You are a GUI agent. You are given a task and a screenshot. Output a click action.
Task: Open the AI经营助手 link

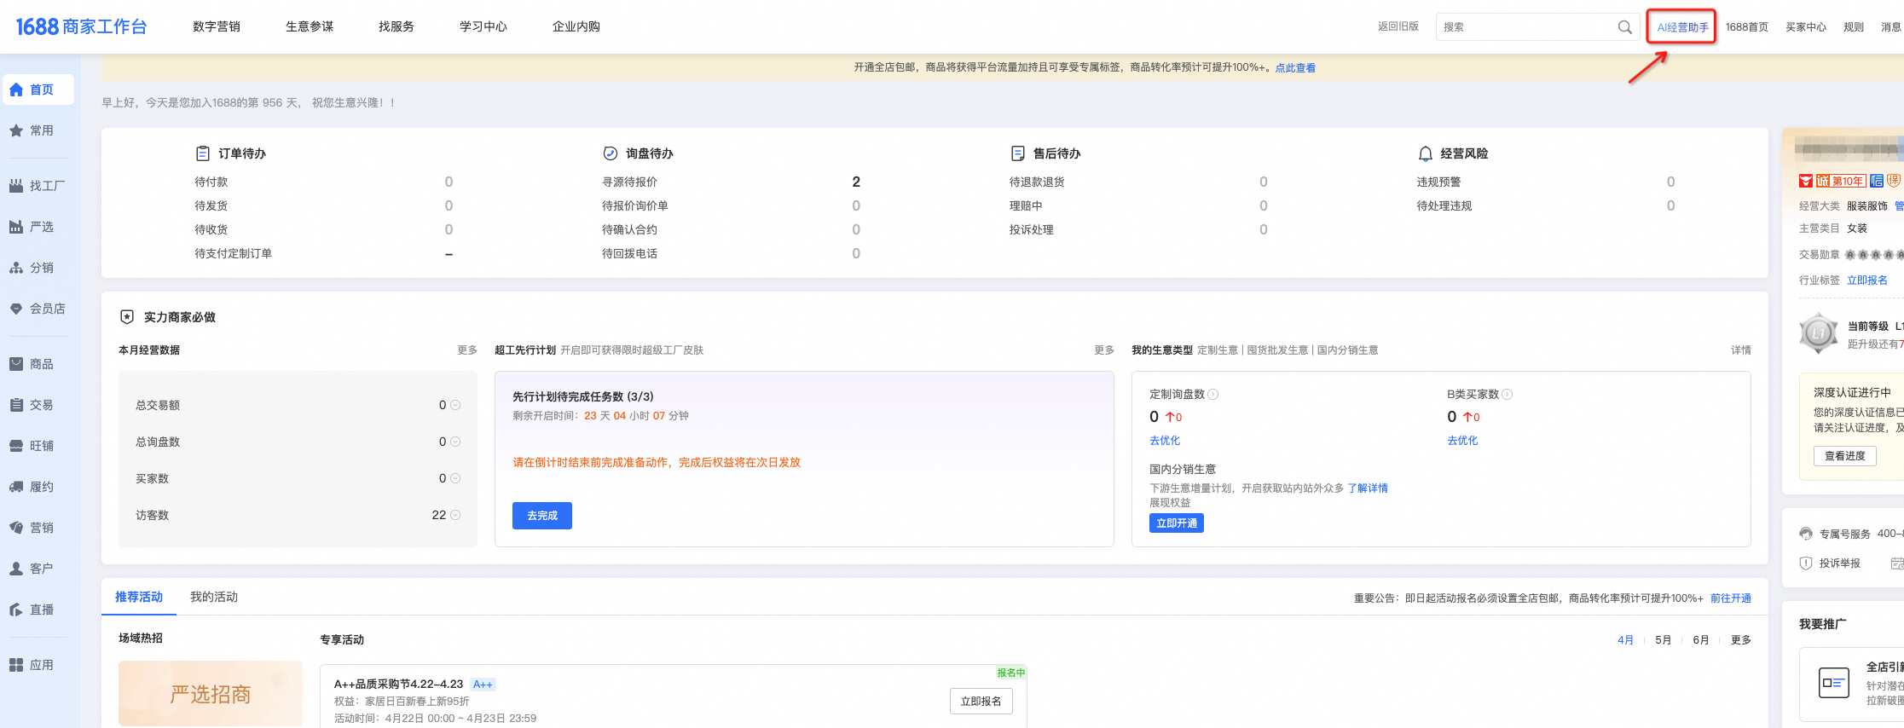point(1682,27)
